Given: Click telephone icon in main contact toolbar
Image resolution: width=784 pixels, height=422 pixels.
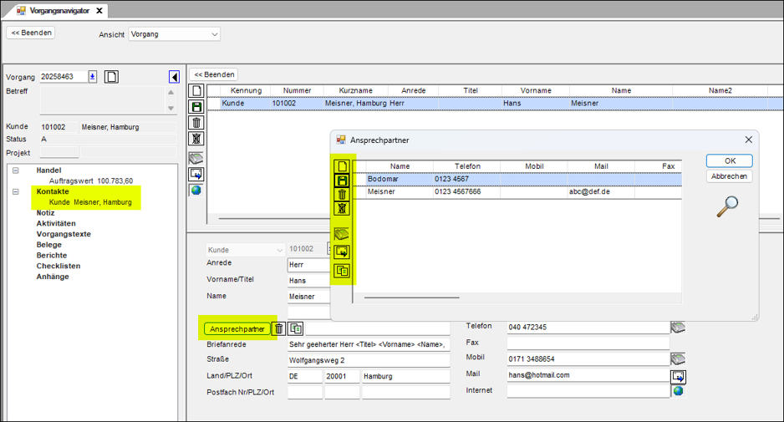Looking at the screenshot, I should (196, 159).
